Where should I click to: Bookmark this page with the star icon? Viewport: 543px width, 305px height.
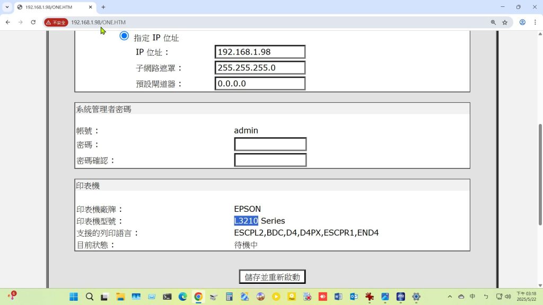(505, 22)
